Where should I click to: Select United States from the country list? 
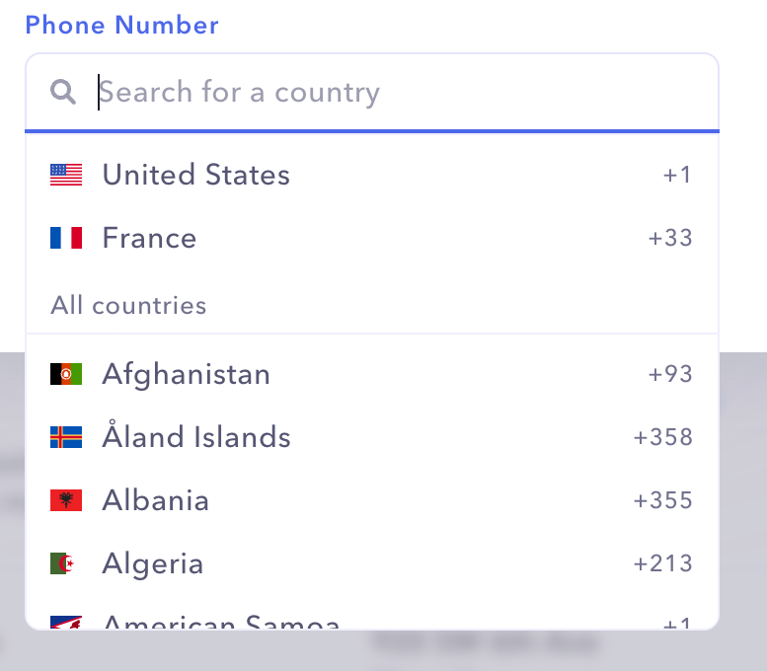(196, 176)
